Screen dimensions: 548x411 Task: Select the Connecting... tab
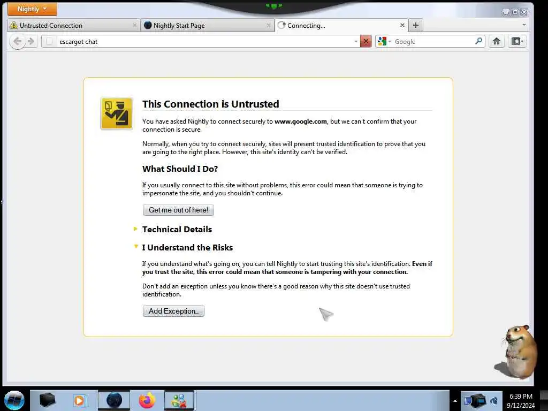[x=341, y=26]
